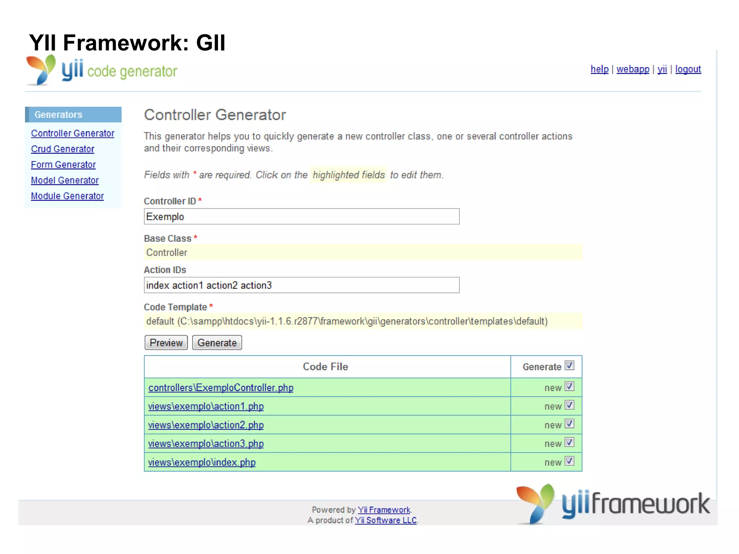The height and width of the screenshot is (554, 739).
Task: Edit the highlighted Base Class field
Action: (363, 252)
